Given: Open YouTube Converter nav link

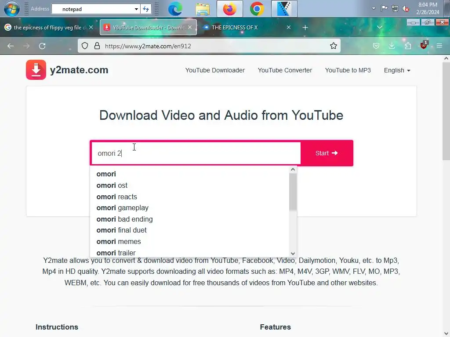Looking at the screenshot, I should click(285, 70).
